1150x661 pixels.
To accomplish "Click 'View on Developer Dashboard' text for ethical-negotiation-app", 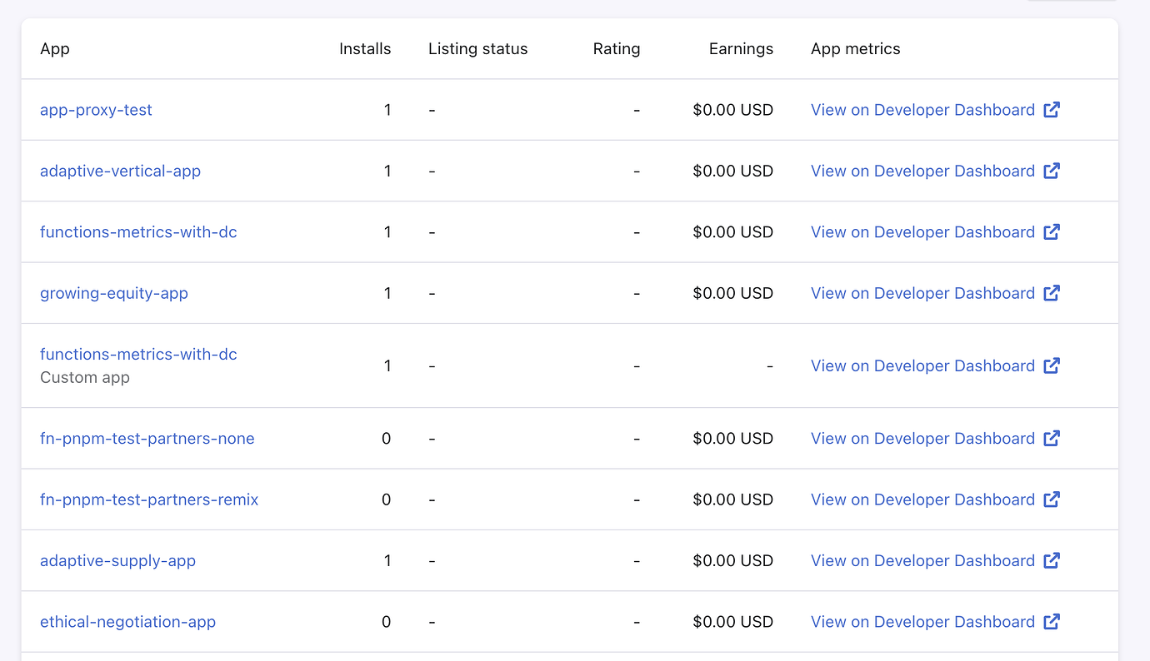I will (922, 622).
